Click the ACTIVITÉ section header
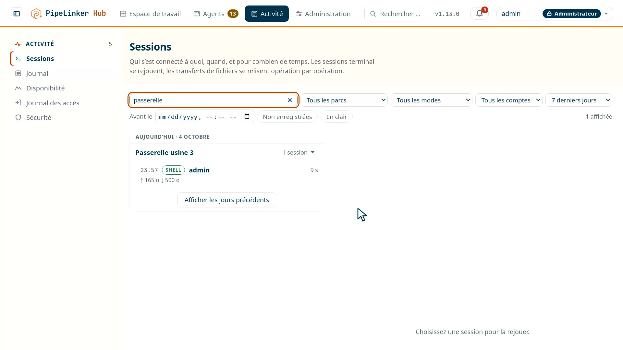 (40, 44)
